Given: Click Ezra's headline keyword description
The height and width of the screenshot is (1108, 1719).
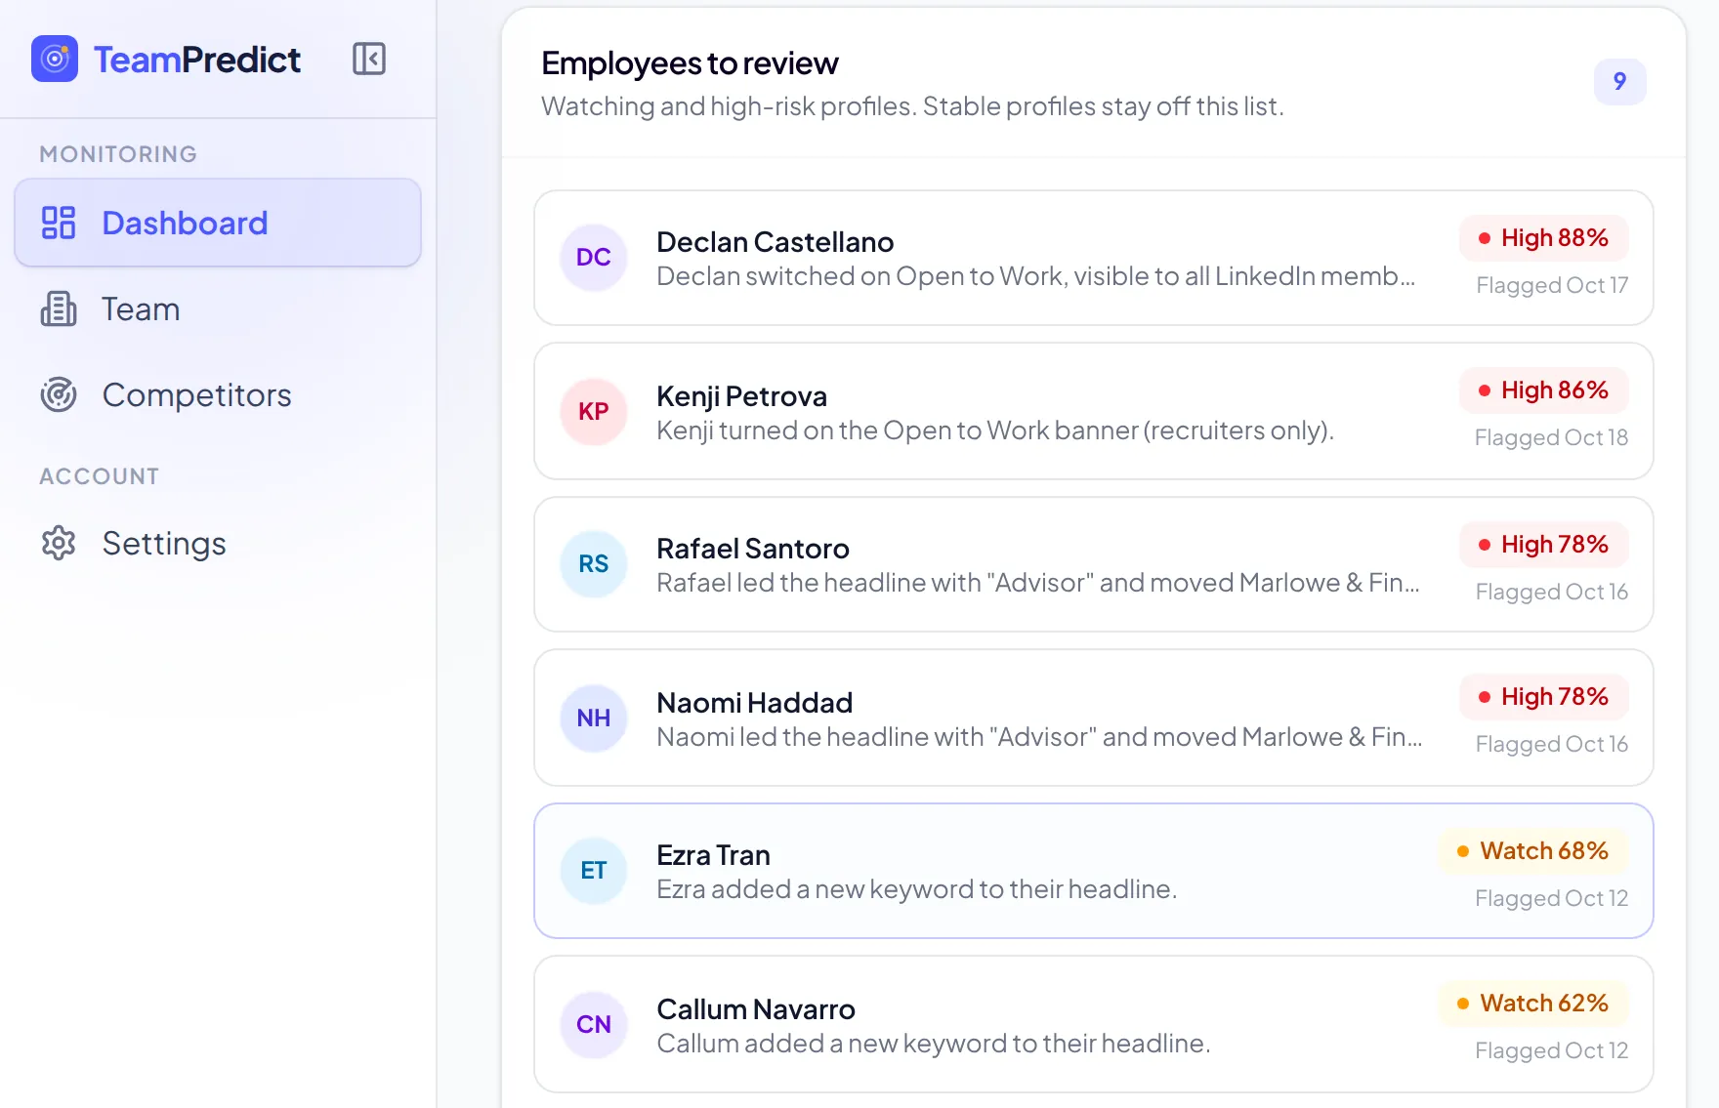Looking at the screenshot, I should [x=916, y=889].
